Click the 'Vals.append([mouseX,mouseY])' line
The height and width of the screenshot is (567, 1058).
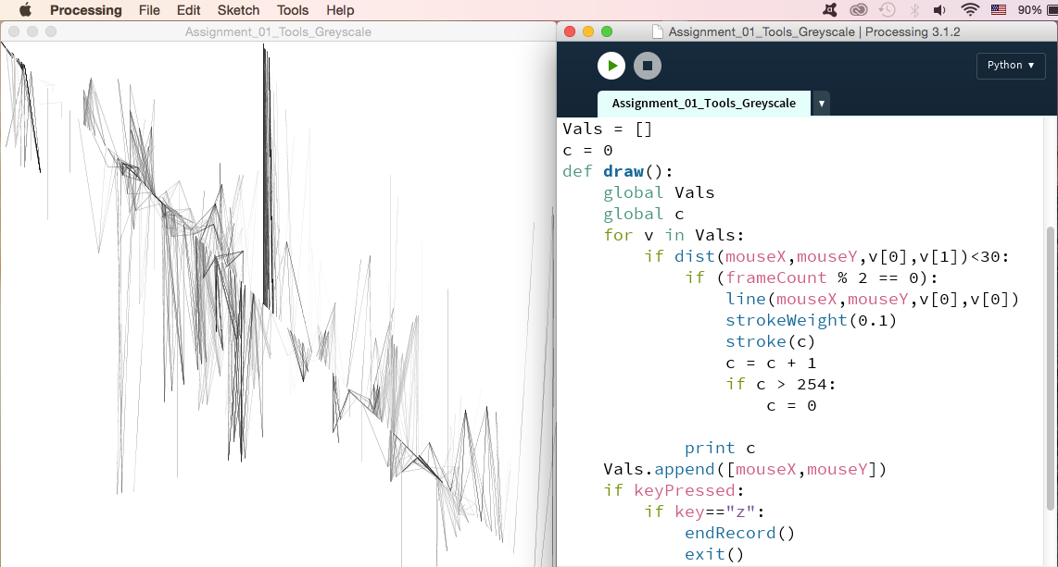tap(745, 469)
